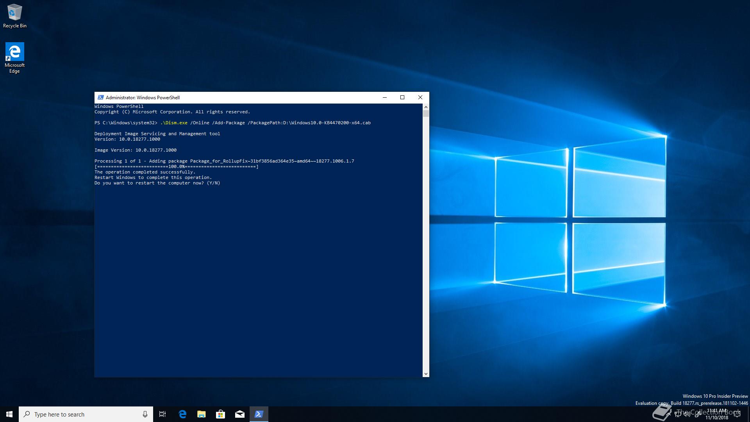Click the '.\Dism.exe' command text

click(x=174, y=123)
